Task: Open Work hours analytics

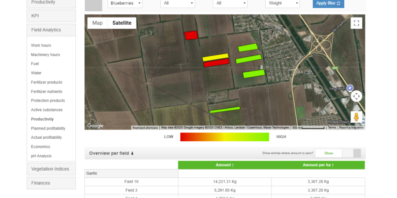Action: [41, 45]
